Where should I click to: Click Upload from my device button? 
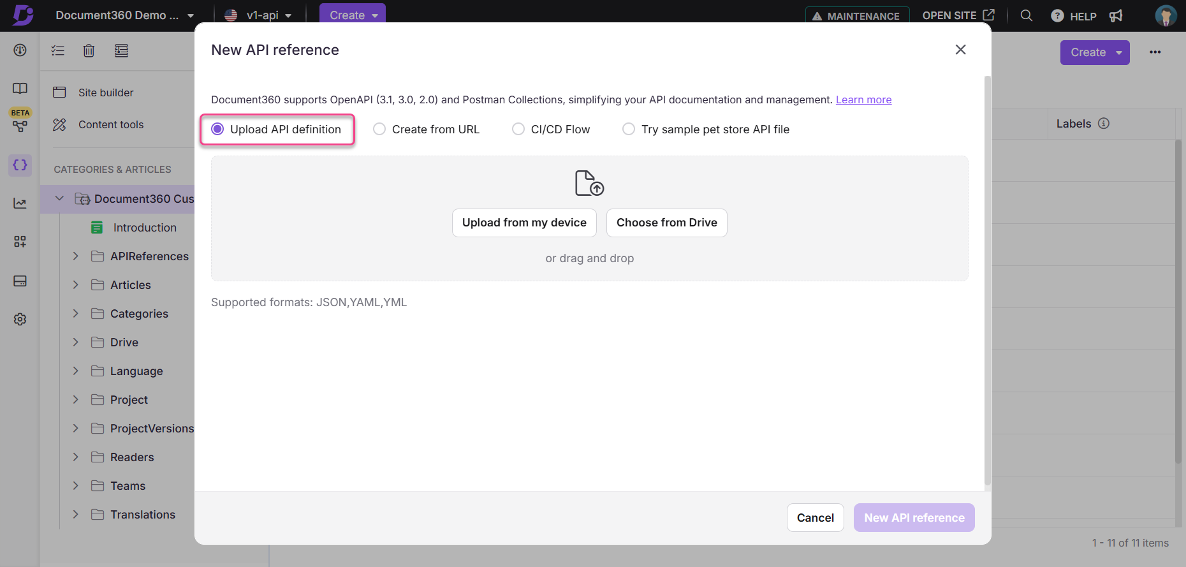524,223
